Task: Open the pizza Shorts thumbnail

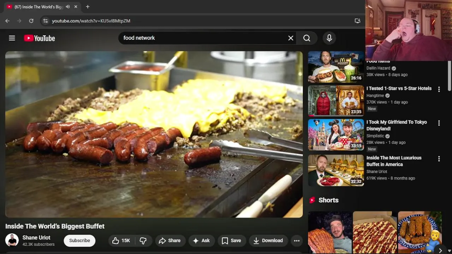Action: [375, 232]
